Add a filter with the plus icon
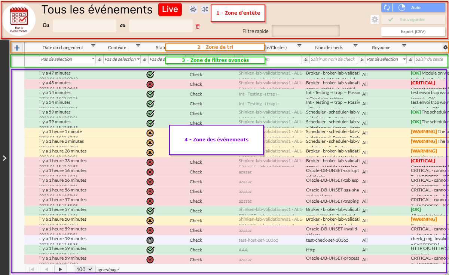 click(17, 48)
